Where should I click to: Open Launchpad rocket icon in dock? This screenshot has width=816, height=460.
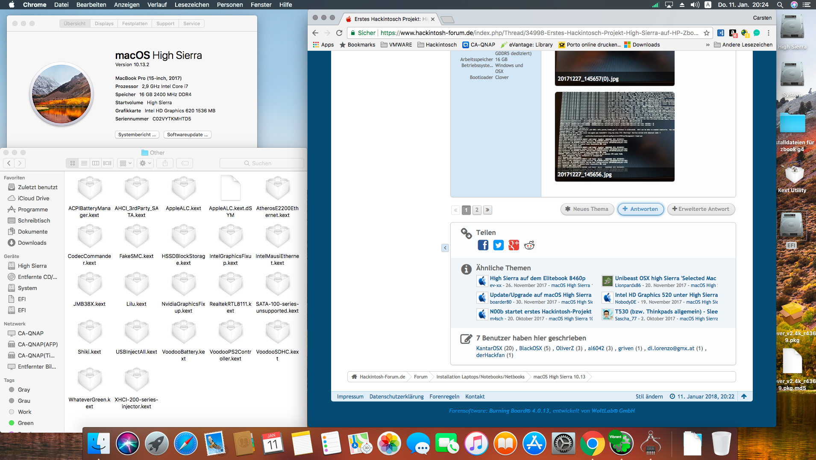[x=157, y=443]
